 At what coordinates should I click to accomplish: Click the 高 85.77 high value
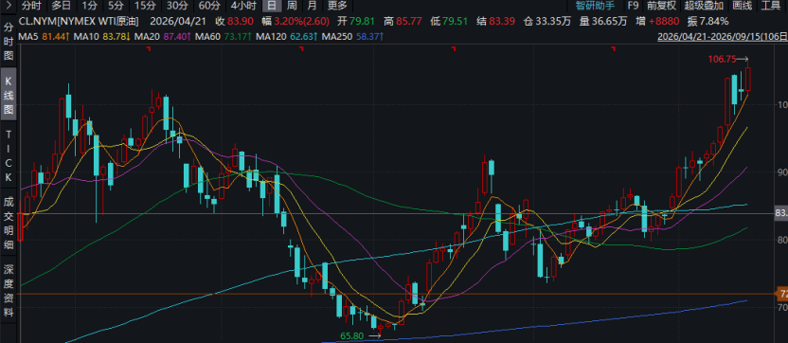403,21
